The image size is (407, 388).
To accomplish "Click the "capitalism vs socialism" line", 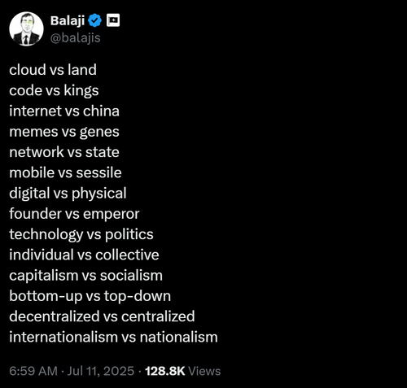I will (86, 276).
